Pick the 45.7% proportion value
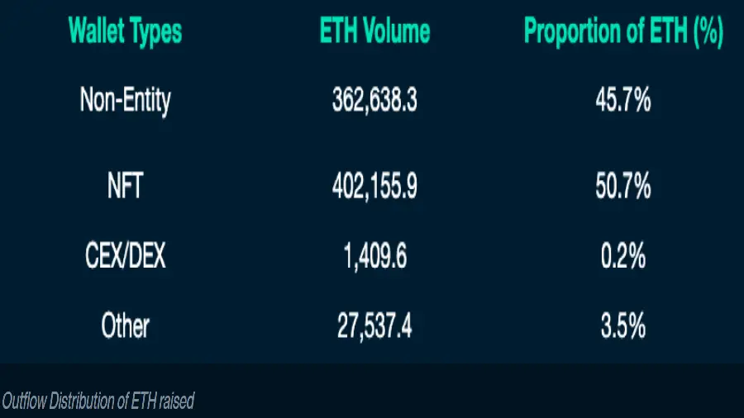Viewport: 744px width, 418px height. coord(622,101)
